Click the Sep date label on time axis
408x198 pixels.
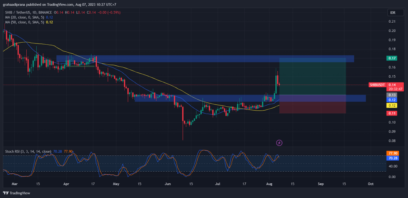pyautogui.click(x=321, y=184)
